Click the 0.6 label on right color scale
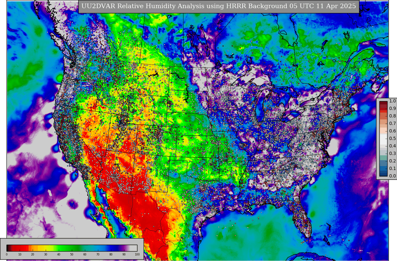Screen dimensions: 397x261 click(x=392, y=131)
